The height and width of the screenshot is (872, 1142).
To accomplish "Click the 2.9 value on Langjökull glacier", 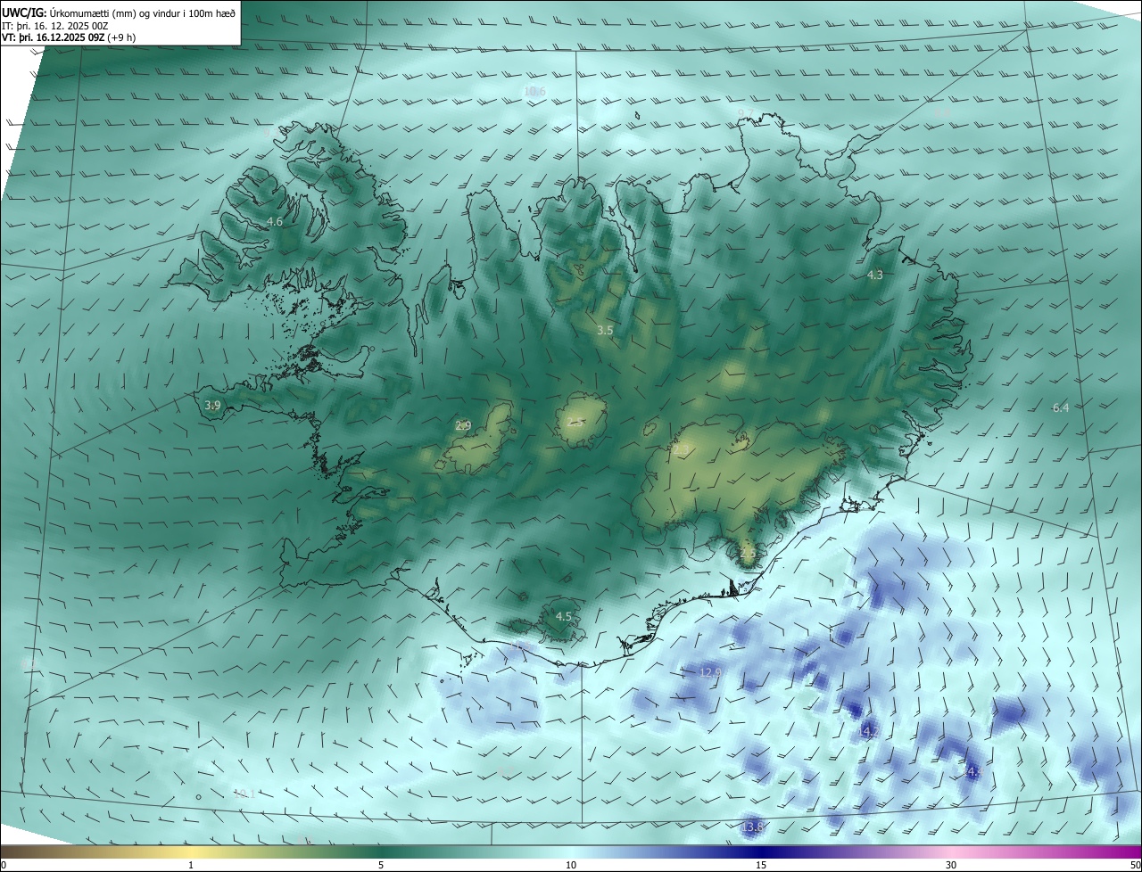I will 463,426.
